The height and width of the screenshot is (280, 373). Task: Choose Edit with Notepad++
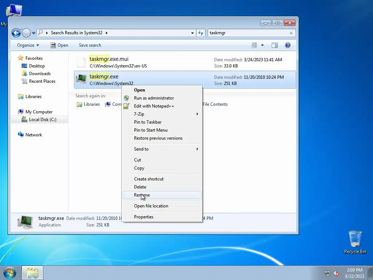pyautogui.click(x=162, y=106)
